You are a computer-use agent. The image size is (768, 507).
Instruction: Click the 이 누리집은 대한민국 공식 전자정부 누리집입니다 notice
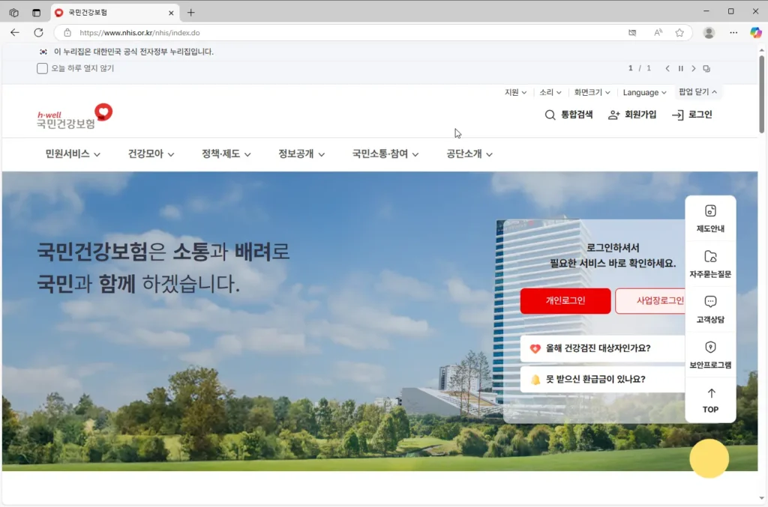click(133, 52)
